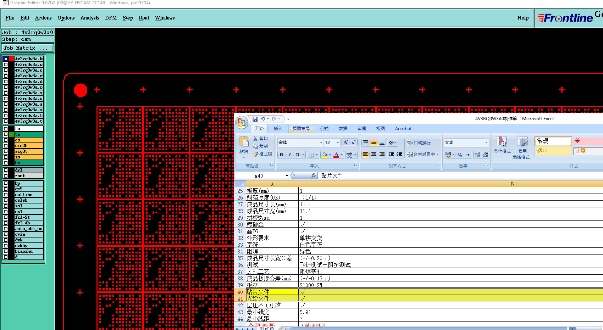Click Bottom Align icon in Excel
603x330 pixels.
click(x=382, y=142)
